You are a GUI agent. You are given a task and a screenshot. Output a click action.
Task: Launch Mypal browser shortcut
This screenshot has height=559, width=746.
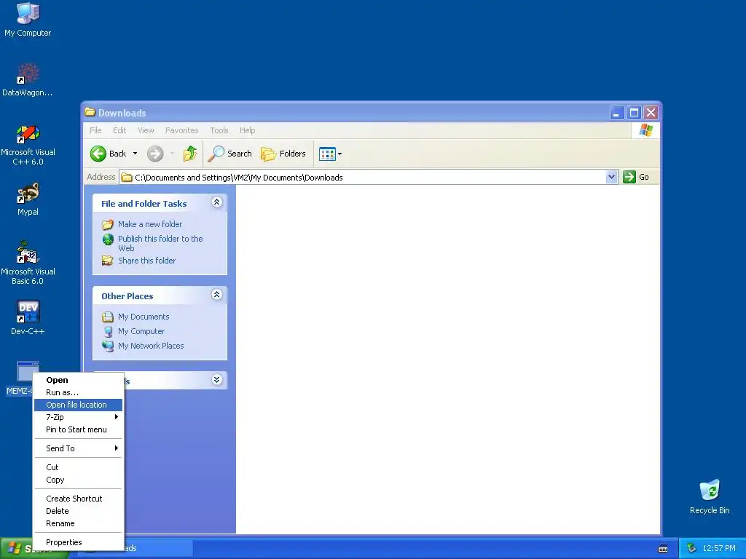pos(28,199)
